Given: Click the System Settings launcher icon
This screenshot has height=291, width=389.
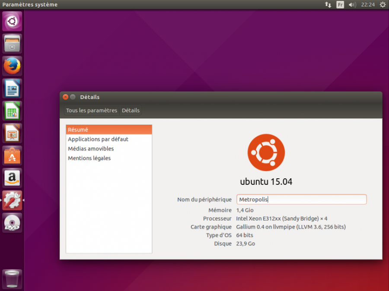Looking at the screenshot, I should [x=12, y=200].
